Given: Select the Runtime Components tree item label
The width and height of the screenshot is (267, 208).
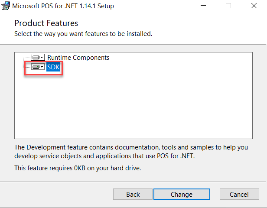Looking at the screenshot, I should tap(78, 57).
